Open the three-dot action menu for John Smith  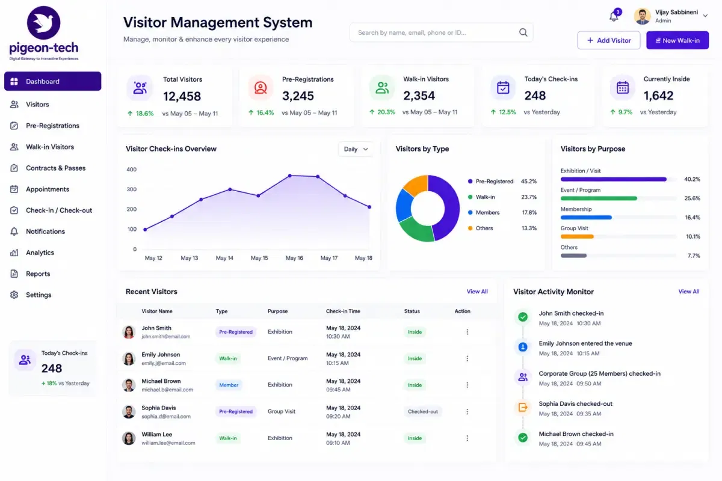467,332
